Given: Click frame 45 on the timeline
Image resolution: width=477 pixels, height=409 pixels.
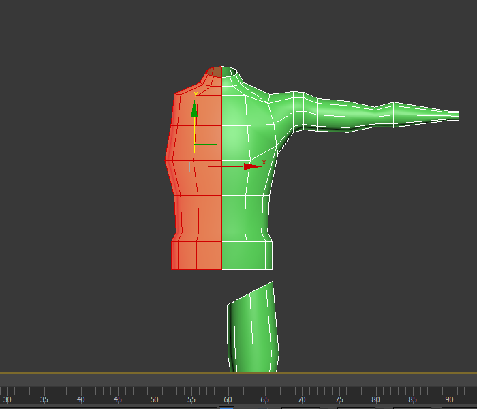Looking at the screenshot, I should coord(117,399).
